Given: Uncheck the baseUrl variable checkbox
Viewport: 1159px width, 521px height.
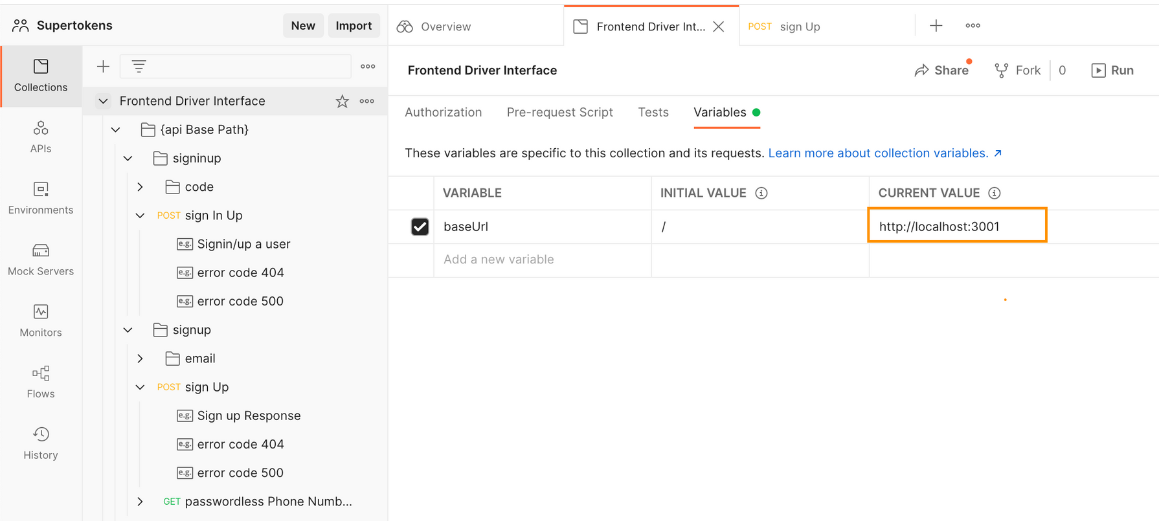Looking at the screenshot, I should coord(420,227).
